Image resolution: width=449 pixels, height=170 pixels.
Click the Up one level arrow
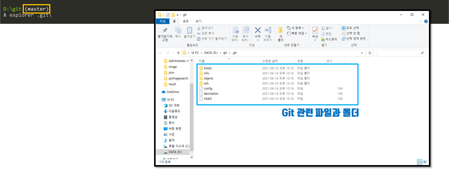click(178, 53)
